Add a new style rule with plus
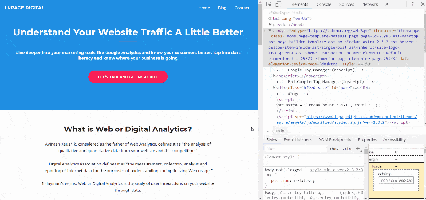The height and width of the screenshot is (200, 426). 358,149
